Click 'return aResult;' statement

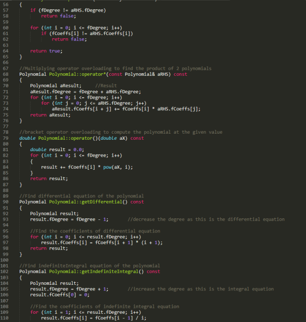pos(50,115)
